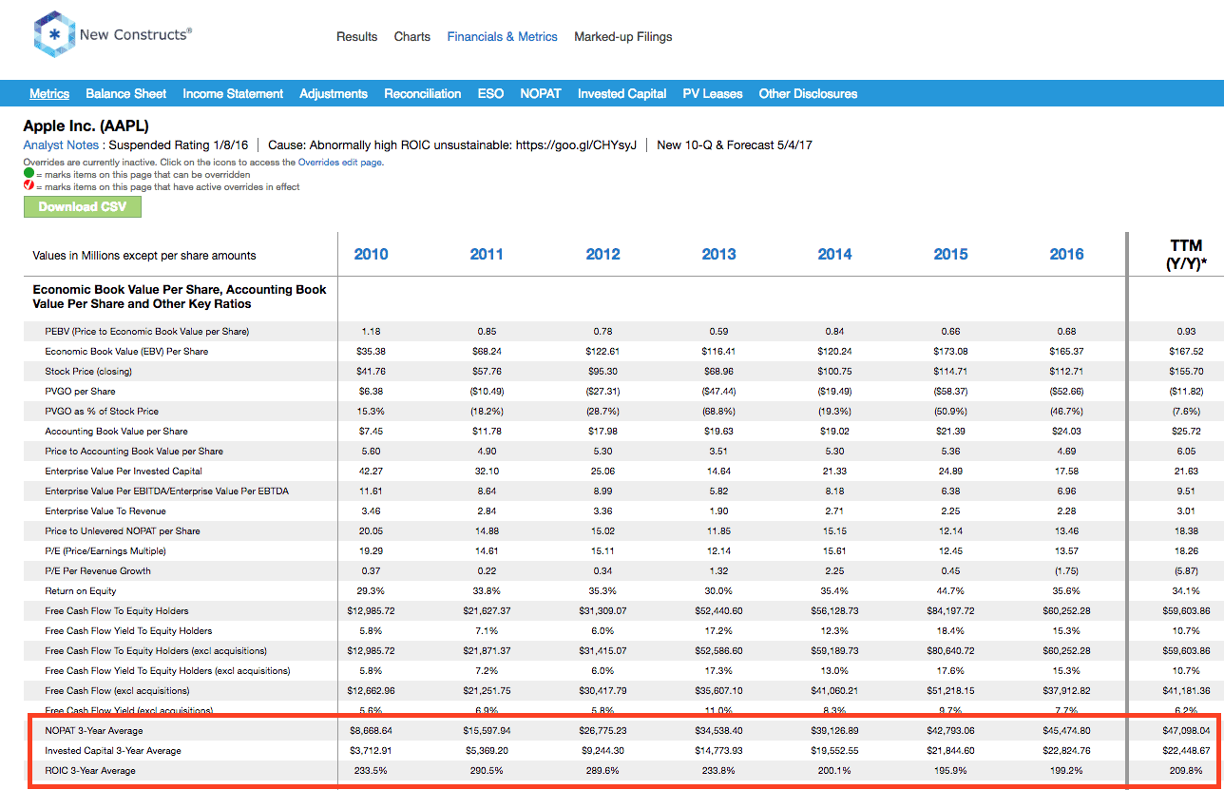Viewport: 1224px width, 790px height.
Task: Select Price to Unlevered NOPAT per Share label
Action: pos(123,531)
